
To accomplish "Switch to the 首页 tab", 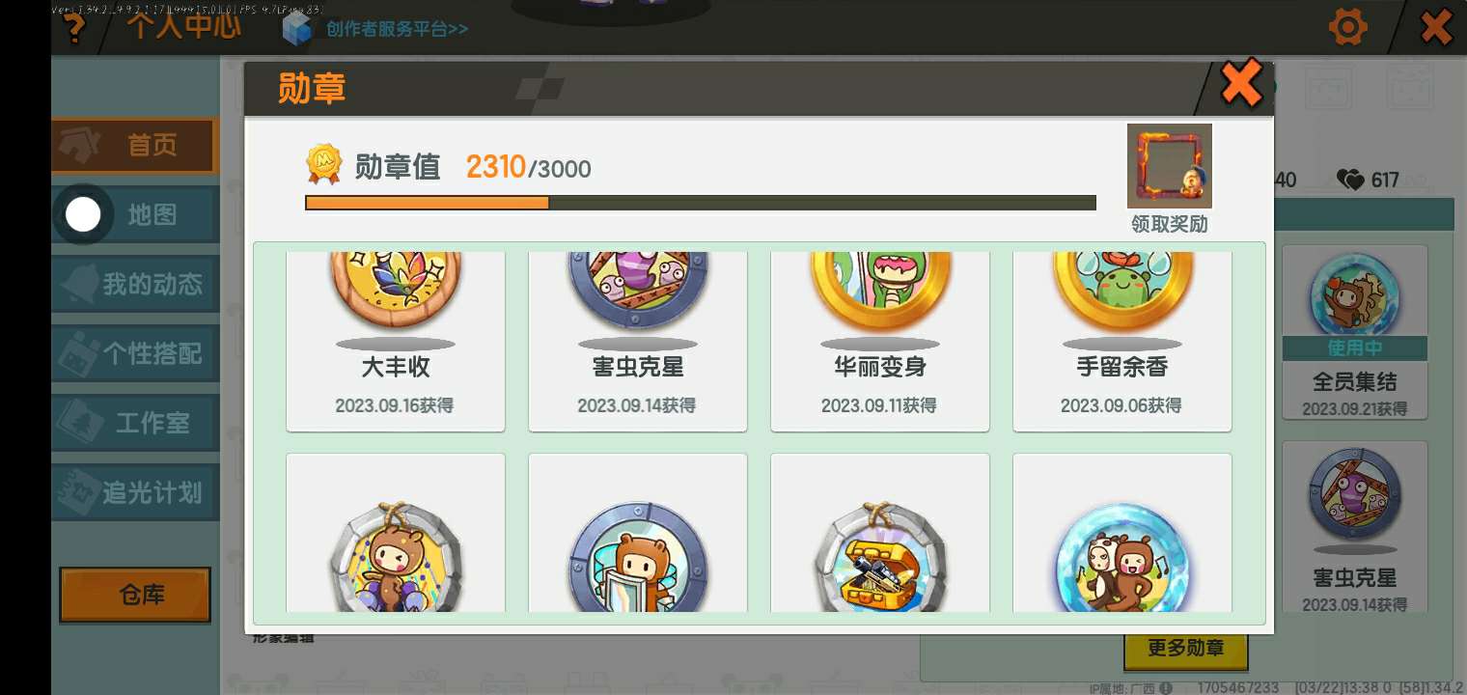I will (135, 146).
